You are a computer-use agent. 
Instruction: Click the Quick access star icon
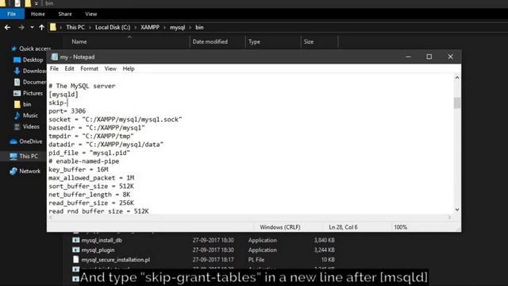14,48
